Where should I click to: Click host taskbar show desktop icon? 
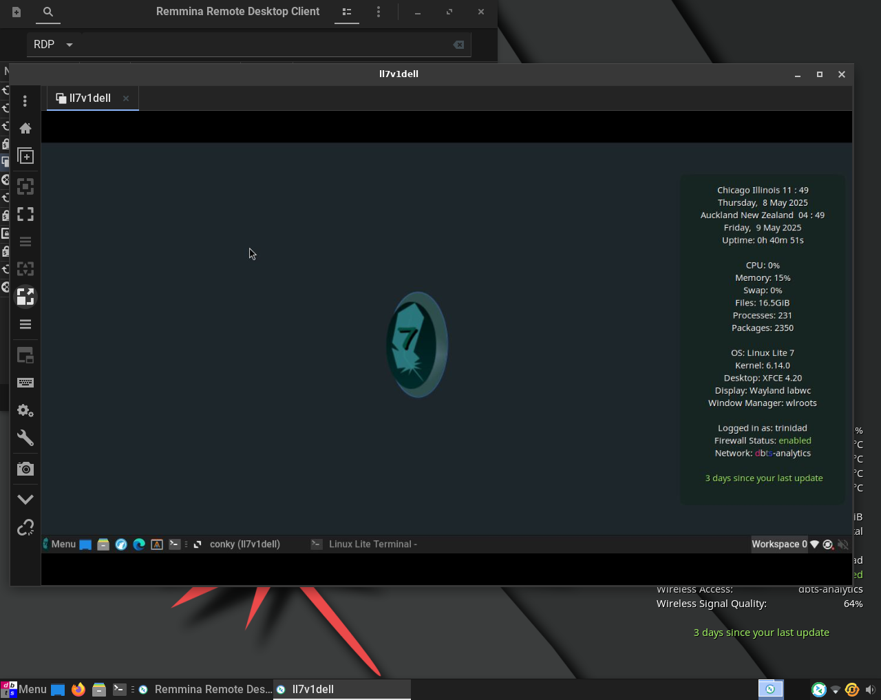(x=58, y=690)
